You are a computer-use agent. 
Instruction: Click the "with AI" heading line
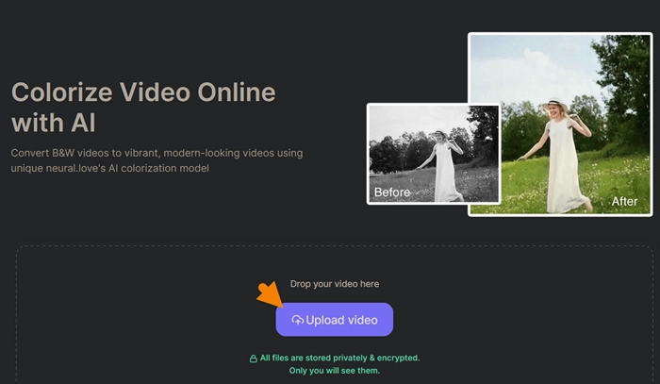[x=55, y=123]
